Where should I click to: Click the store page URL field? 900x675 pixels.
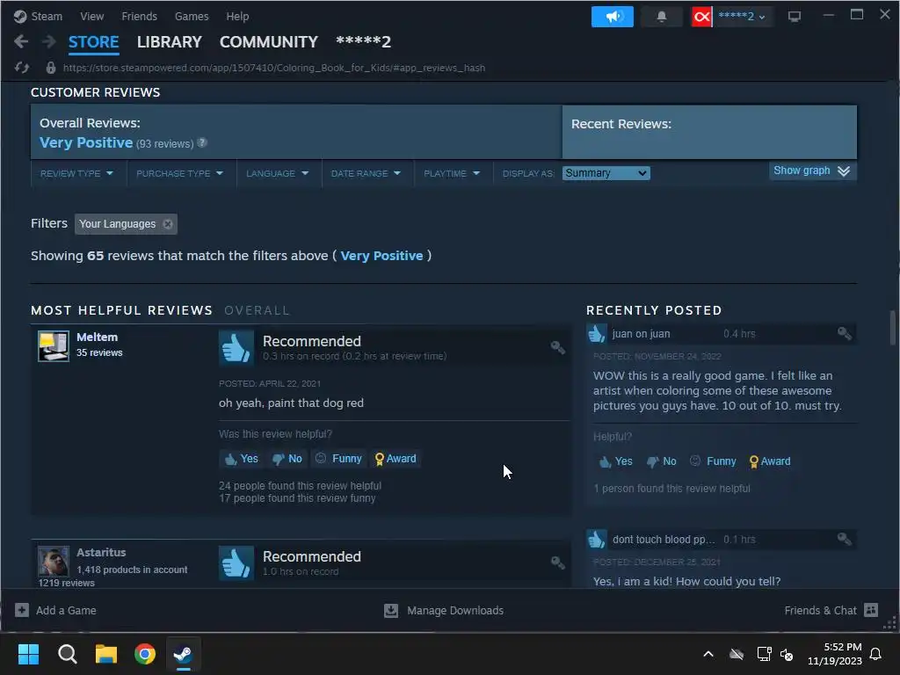274,68
